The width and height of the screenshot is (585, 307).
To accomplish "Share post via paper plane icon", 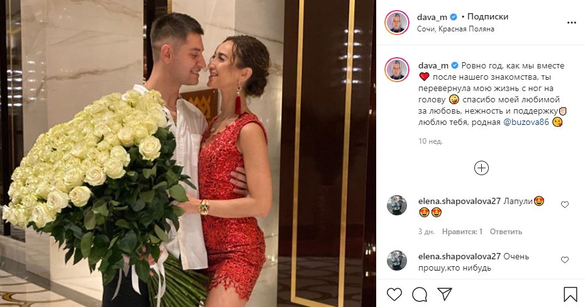I will 445,294.
